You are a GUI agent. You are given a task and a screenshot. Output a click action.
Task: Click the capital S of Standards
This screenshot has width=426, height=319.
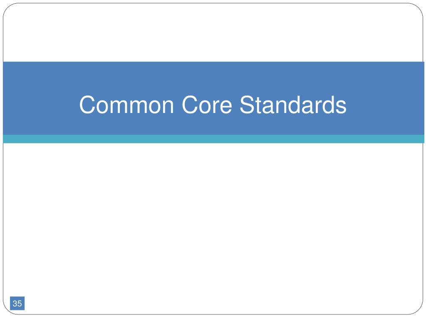click(x=247, y=105)
